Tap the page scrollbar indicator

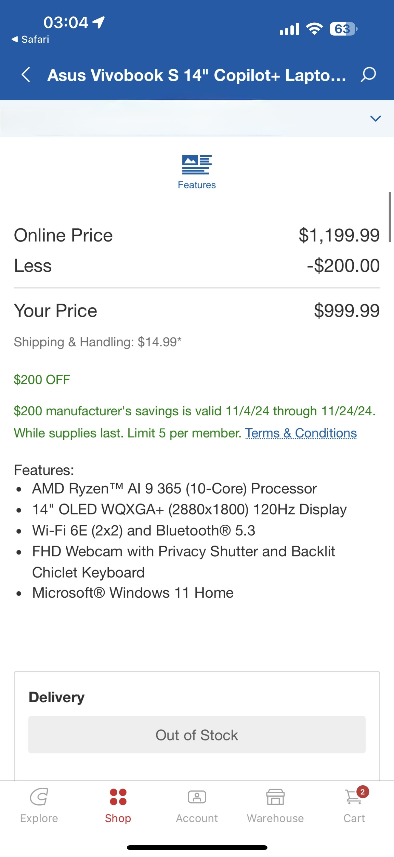pos(390,217)
